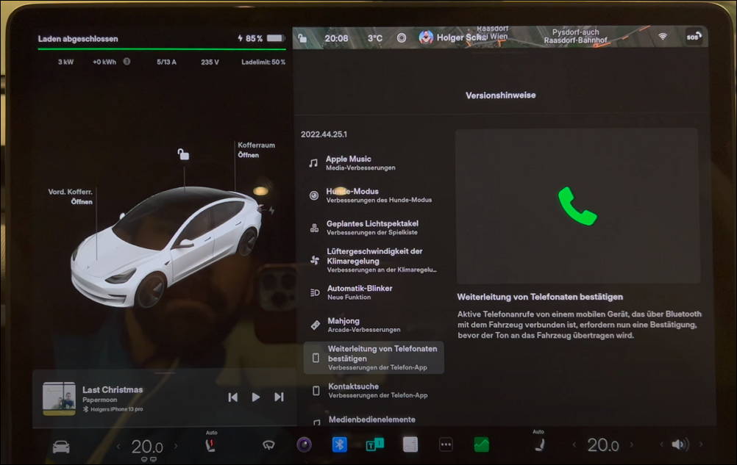Image resolution: width=737 pixels, height=465 pixels.
Task: Tap the 20:08 clock in status bar
Action: point(337,38)
